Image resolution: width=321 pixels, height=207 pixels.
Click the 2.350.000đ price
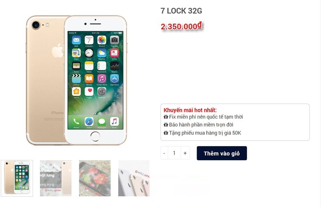click(181, 26)
